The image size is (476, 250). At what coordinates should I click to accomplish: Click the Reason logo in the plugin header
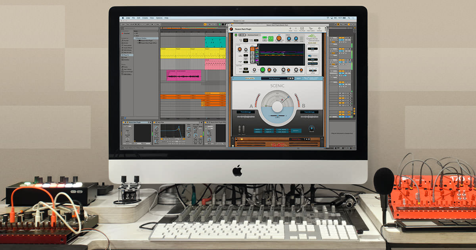coord(231,29)
